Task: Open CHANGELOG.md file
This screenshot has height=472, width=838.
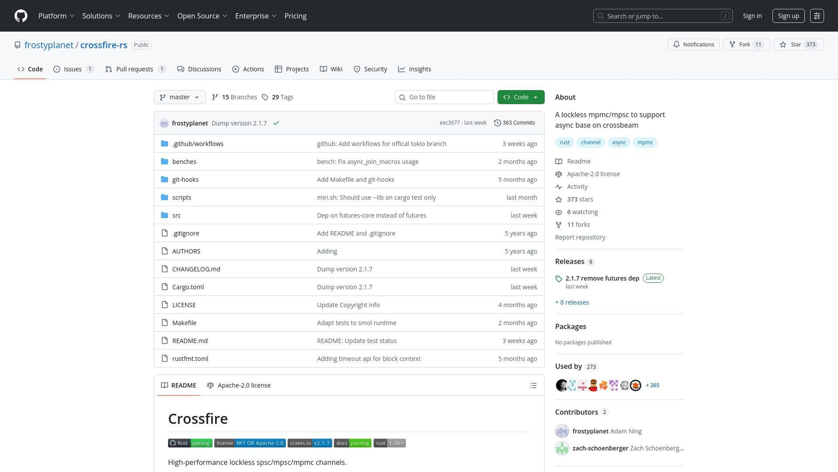Action: pyautogui.click(x=196, y=269)
